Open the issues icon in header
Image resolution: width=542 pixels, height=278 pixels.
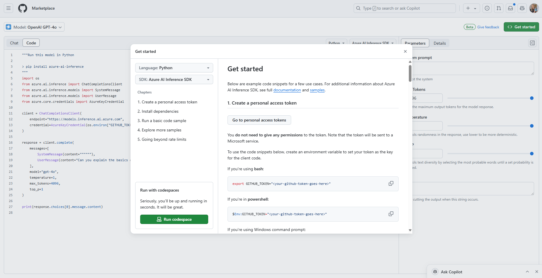(x=487, y=8)
